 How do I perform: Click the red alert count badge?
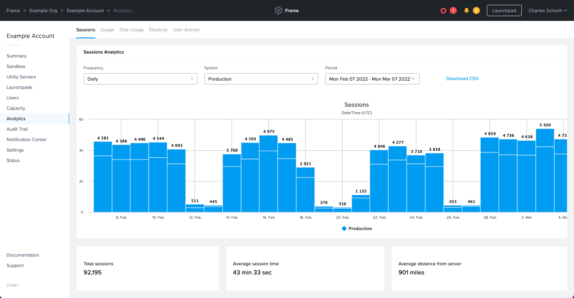pos(453,10)
